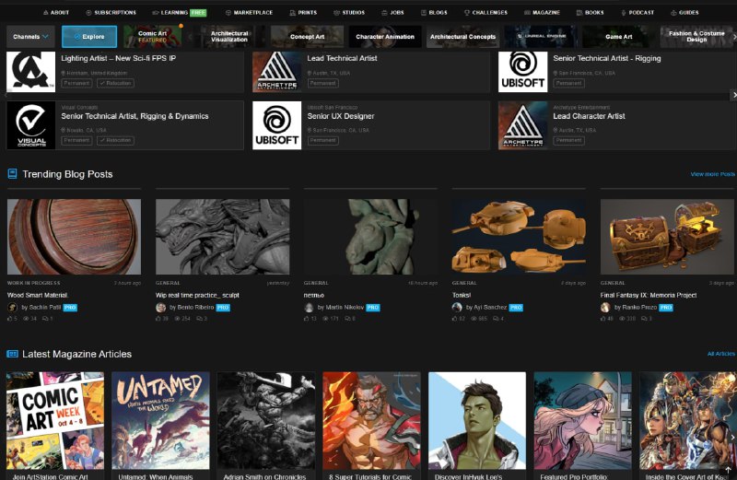737x480 pixels.
Task: Open the About menu item
Action: point(56,13)
